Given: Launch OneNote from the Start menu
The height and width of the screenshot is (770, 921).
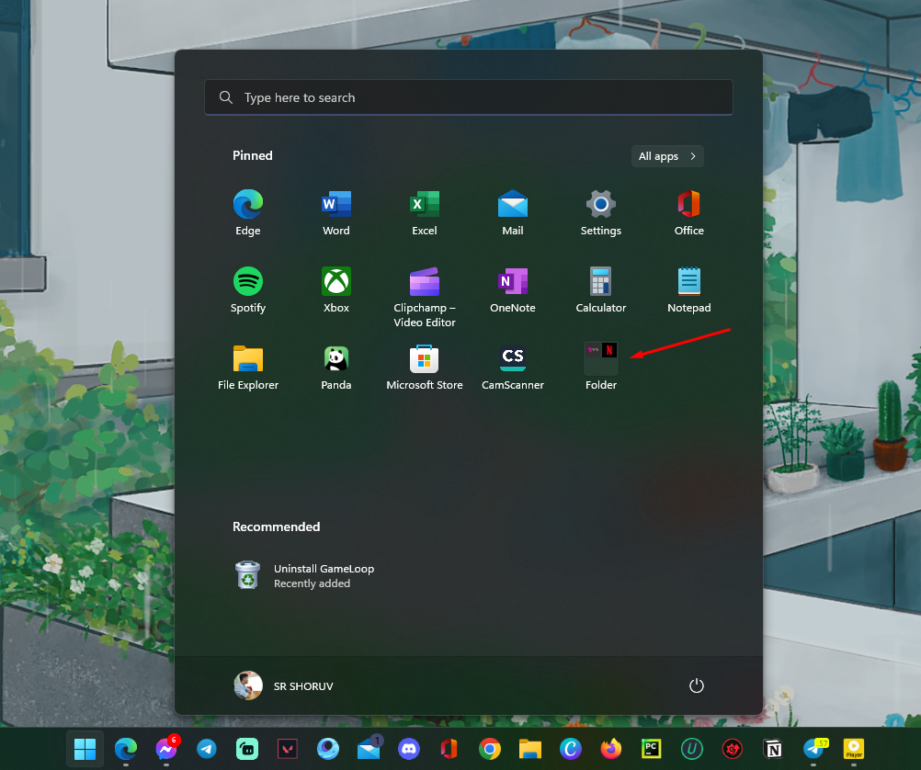Looking at the screenshot, I should 513,281.
